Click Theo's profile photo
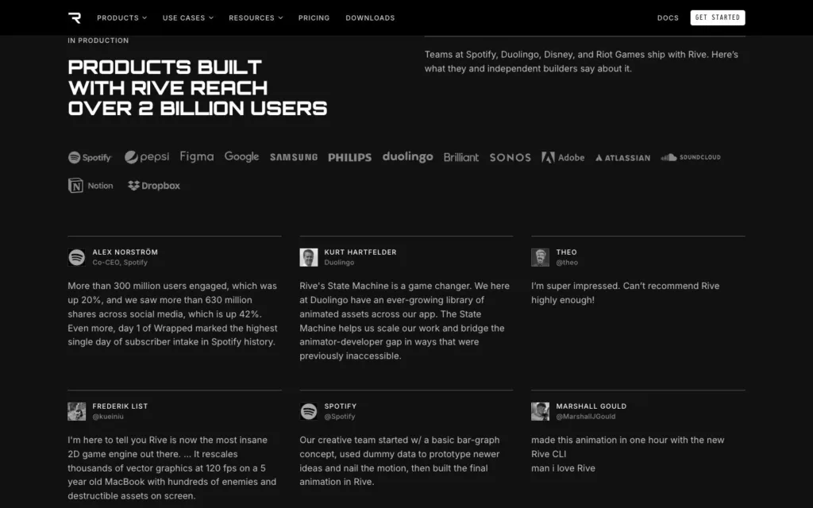 540,257
